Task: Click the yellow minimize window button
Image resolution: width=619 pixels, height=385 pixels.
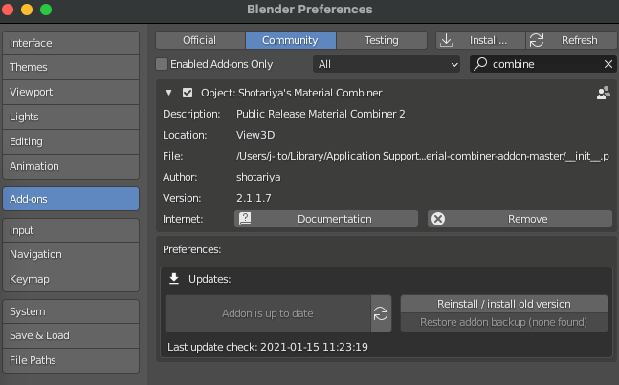Action: (27, 9)
